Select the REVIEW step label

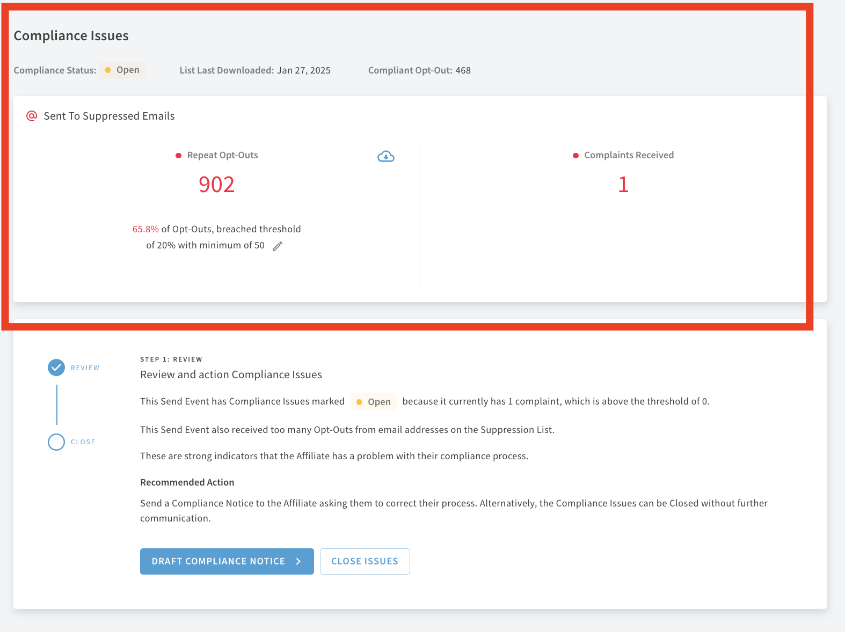point(85,368)
